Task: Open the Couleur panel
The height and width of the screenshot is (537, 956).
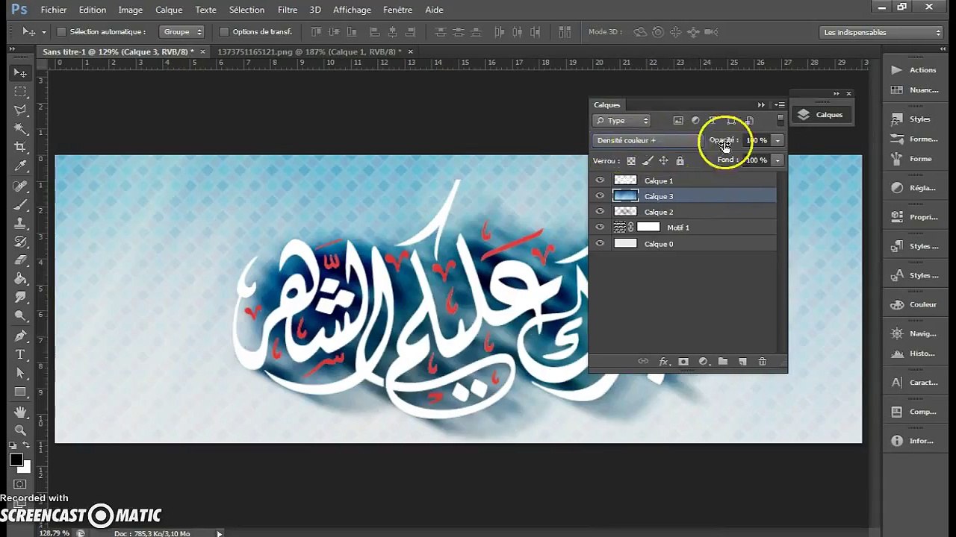Action: pos(913,304)
